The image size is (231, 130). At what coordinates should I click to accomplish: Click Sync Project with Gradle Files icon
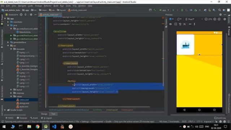(x=205, y=10)
